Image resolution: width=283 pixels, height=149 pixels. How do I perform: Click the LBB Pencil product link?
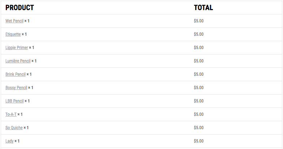pyautogui.click(x=14, y=101)
